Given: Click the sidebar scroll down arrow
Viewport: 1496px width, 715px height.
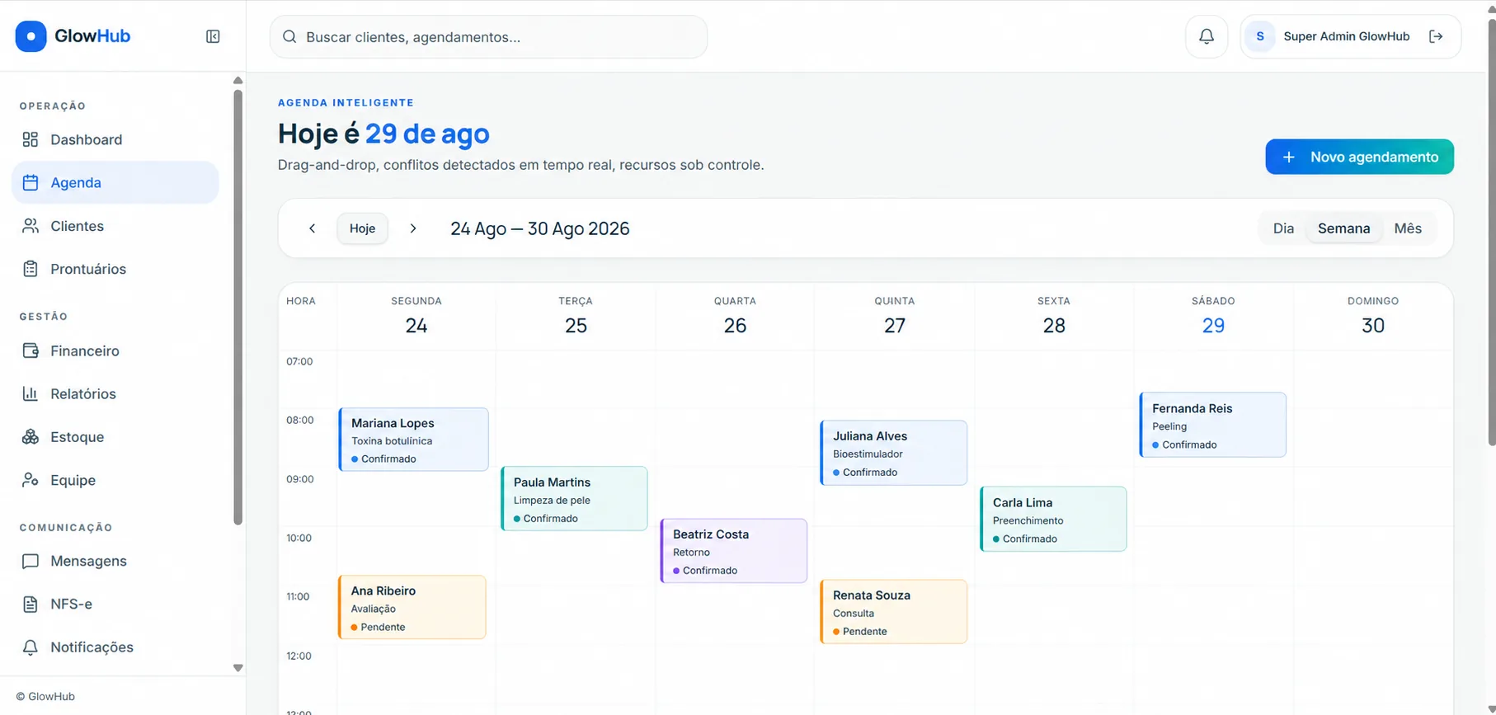Looking at the screenshot, I should 238,668.
